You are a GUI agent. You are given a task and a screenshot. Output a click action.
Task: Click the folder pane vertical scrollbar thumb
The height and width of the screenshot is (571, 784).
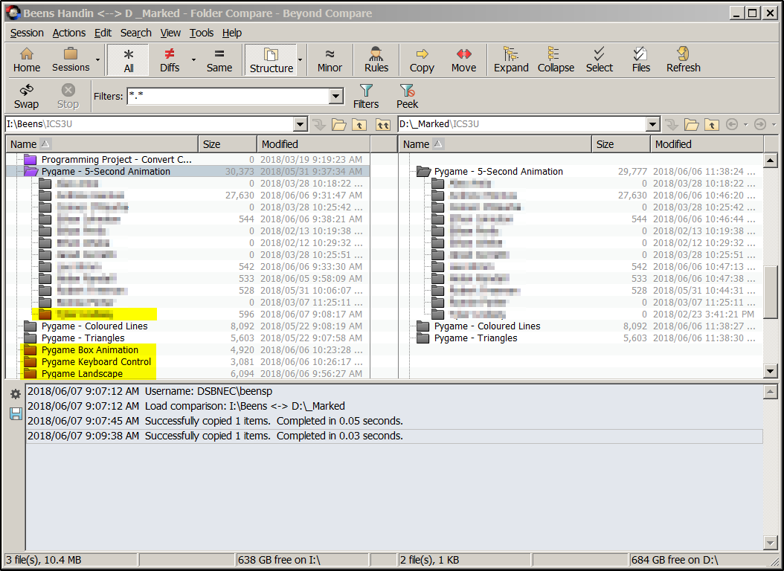click(x=770, y=291)
